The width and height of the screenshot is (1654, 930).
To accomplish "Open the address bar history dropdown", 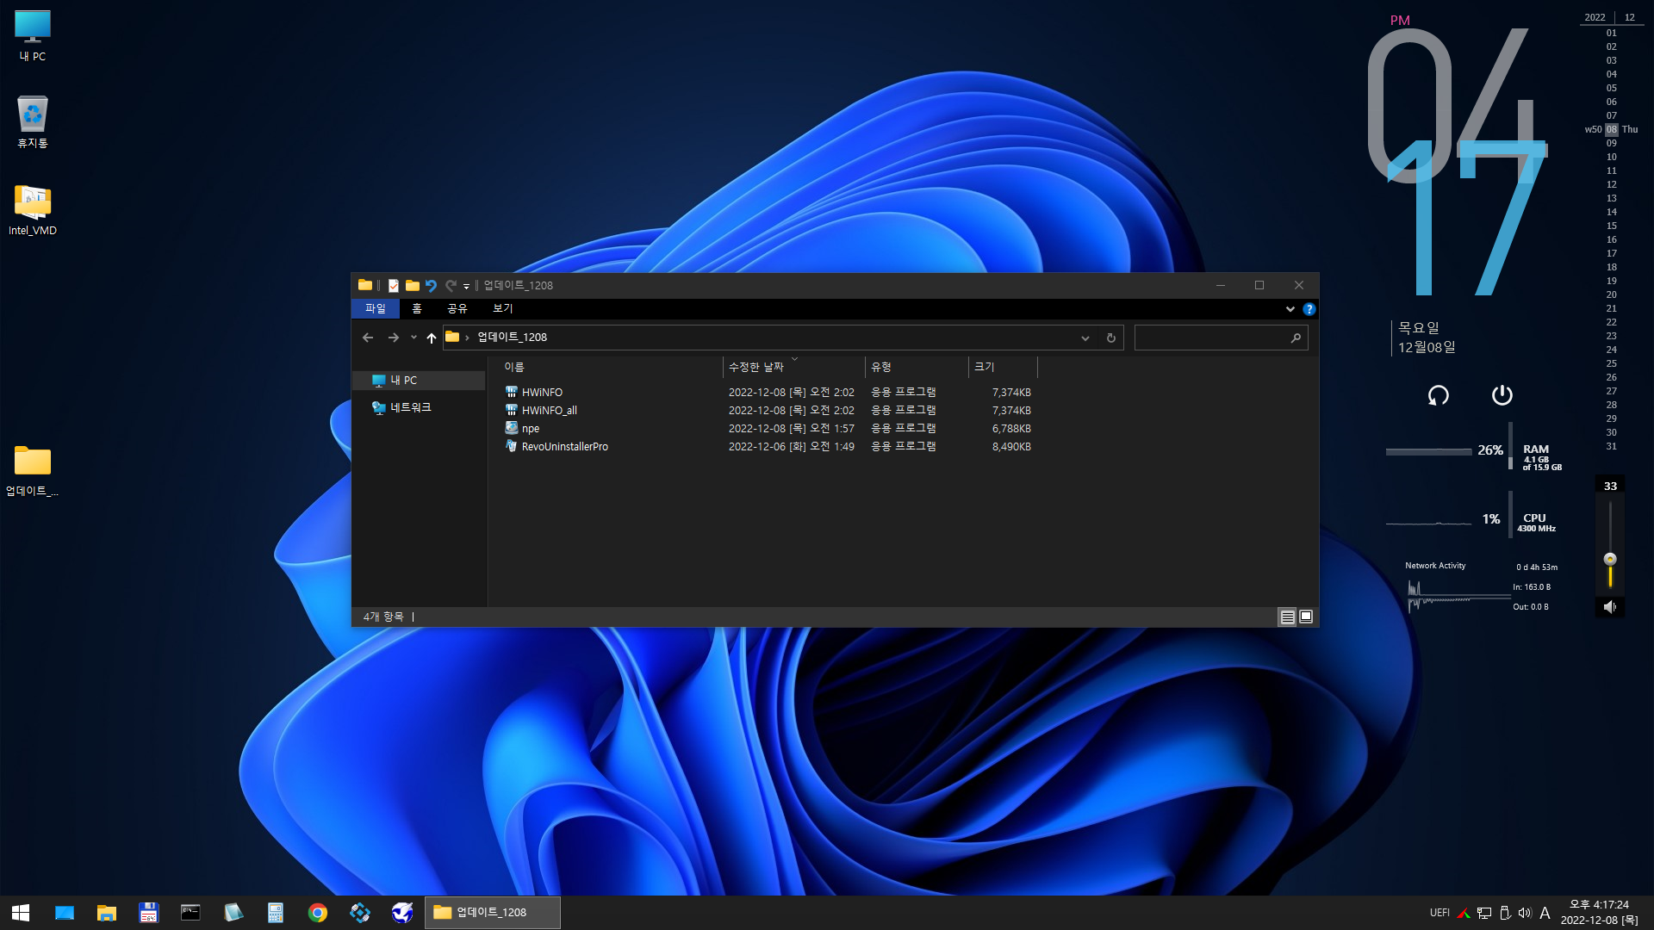I will click(x=1085, y=338).
